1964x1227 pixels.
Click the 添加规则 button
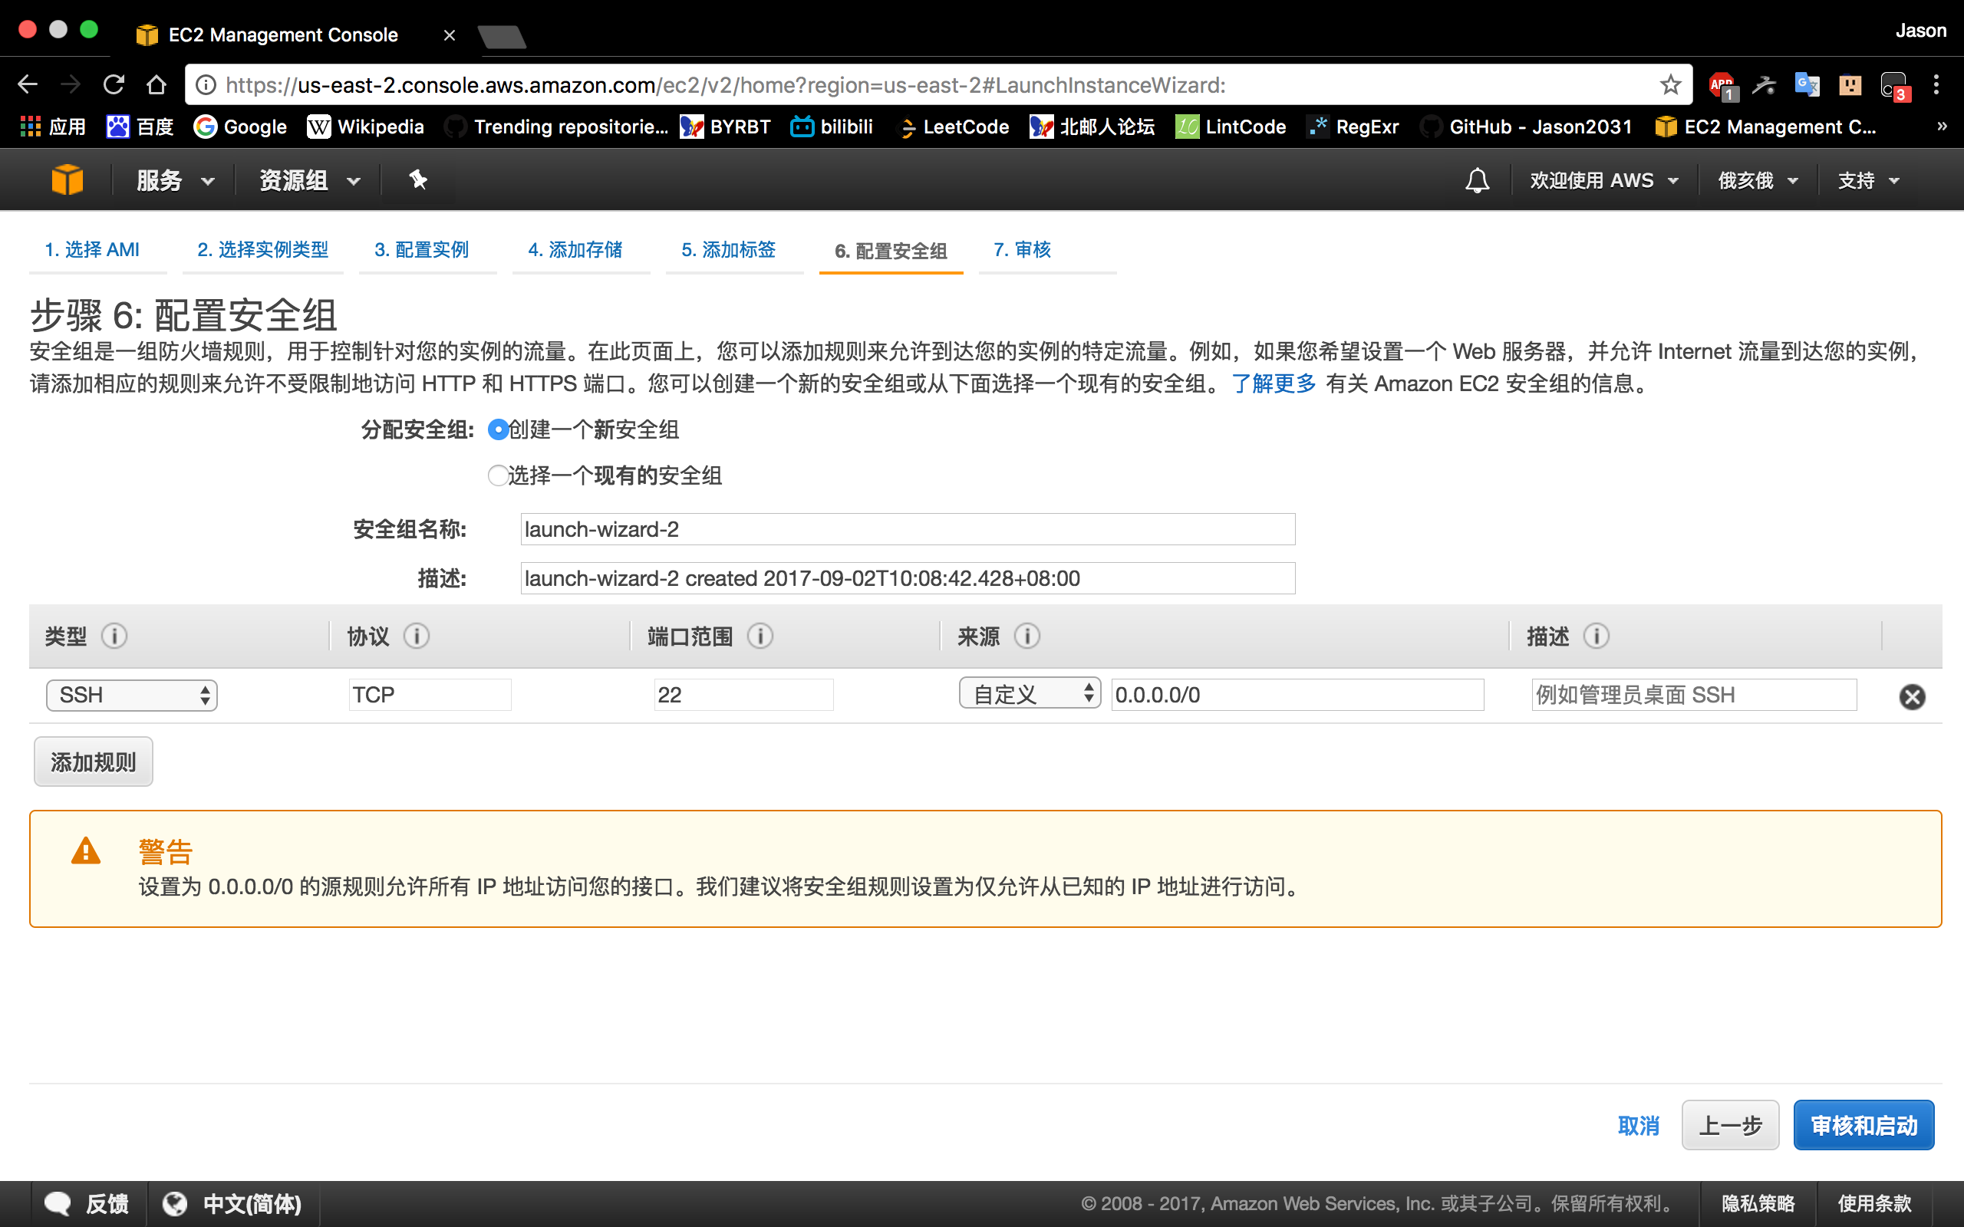pos(94,762)
